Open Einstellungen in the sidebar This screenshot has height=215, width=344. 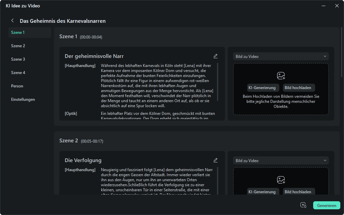point(23,99)
